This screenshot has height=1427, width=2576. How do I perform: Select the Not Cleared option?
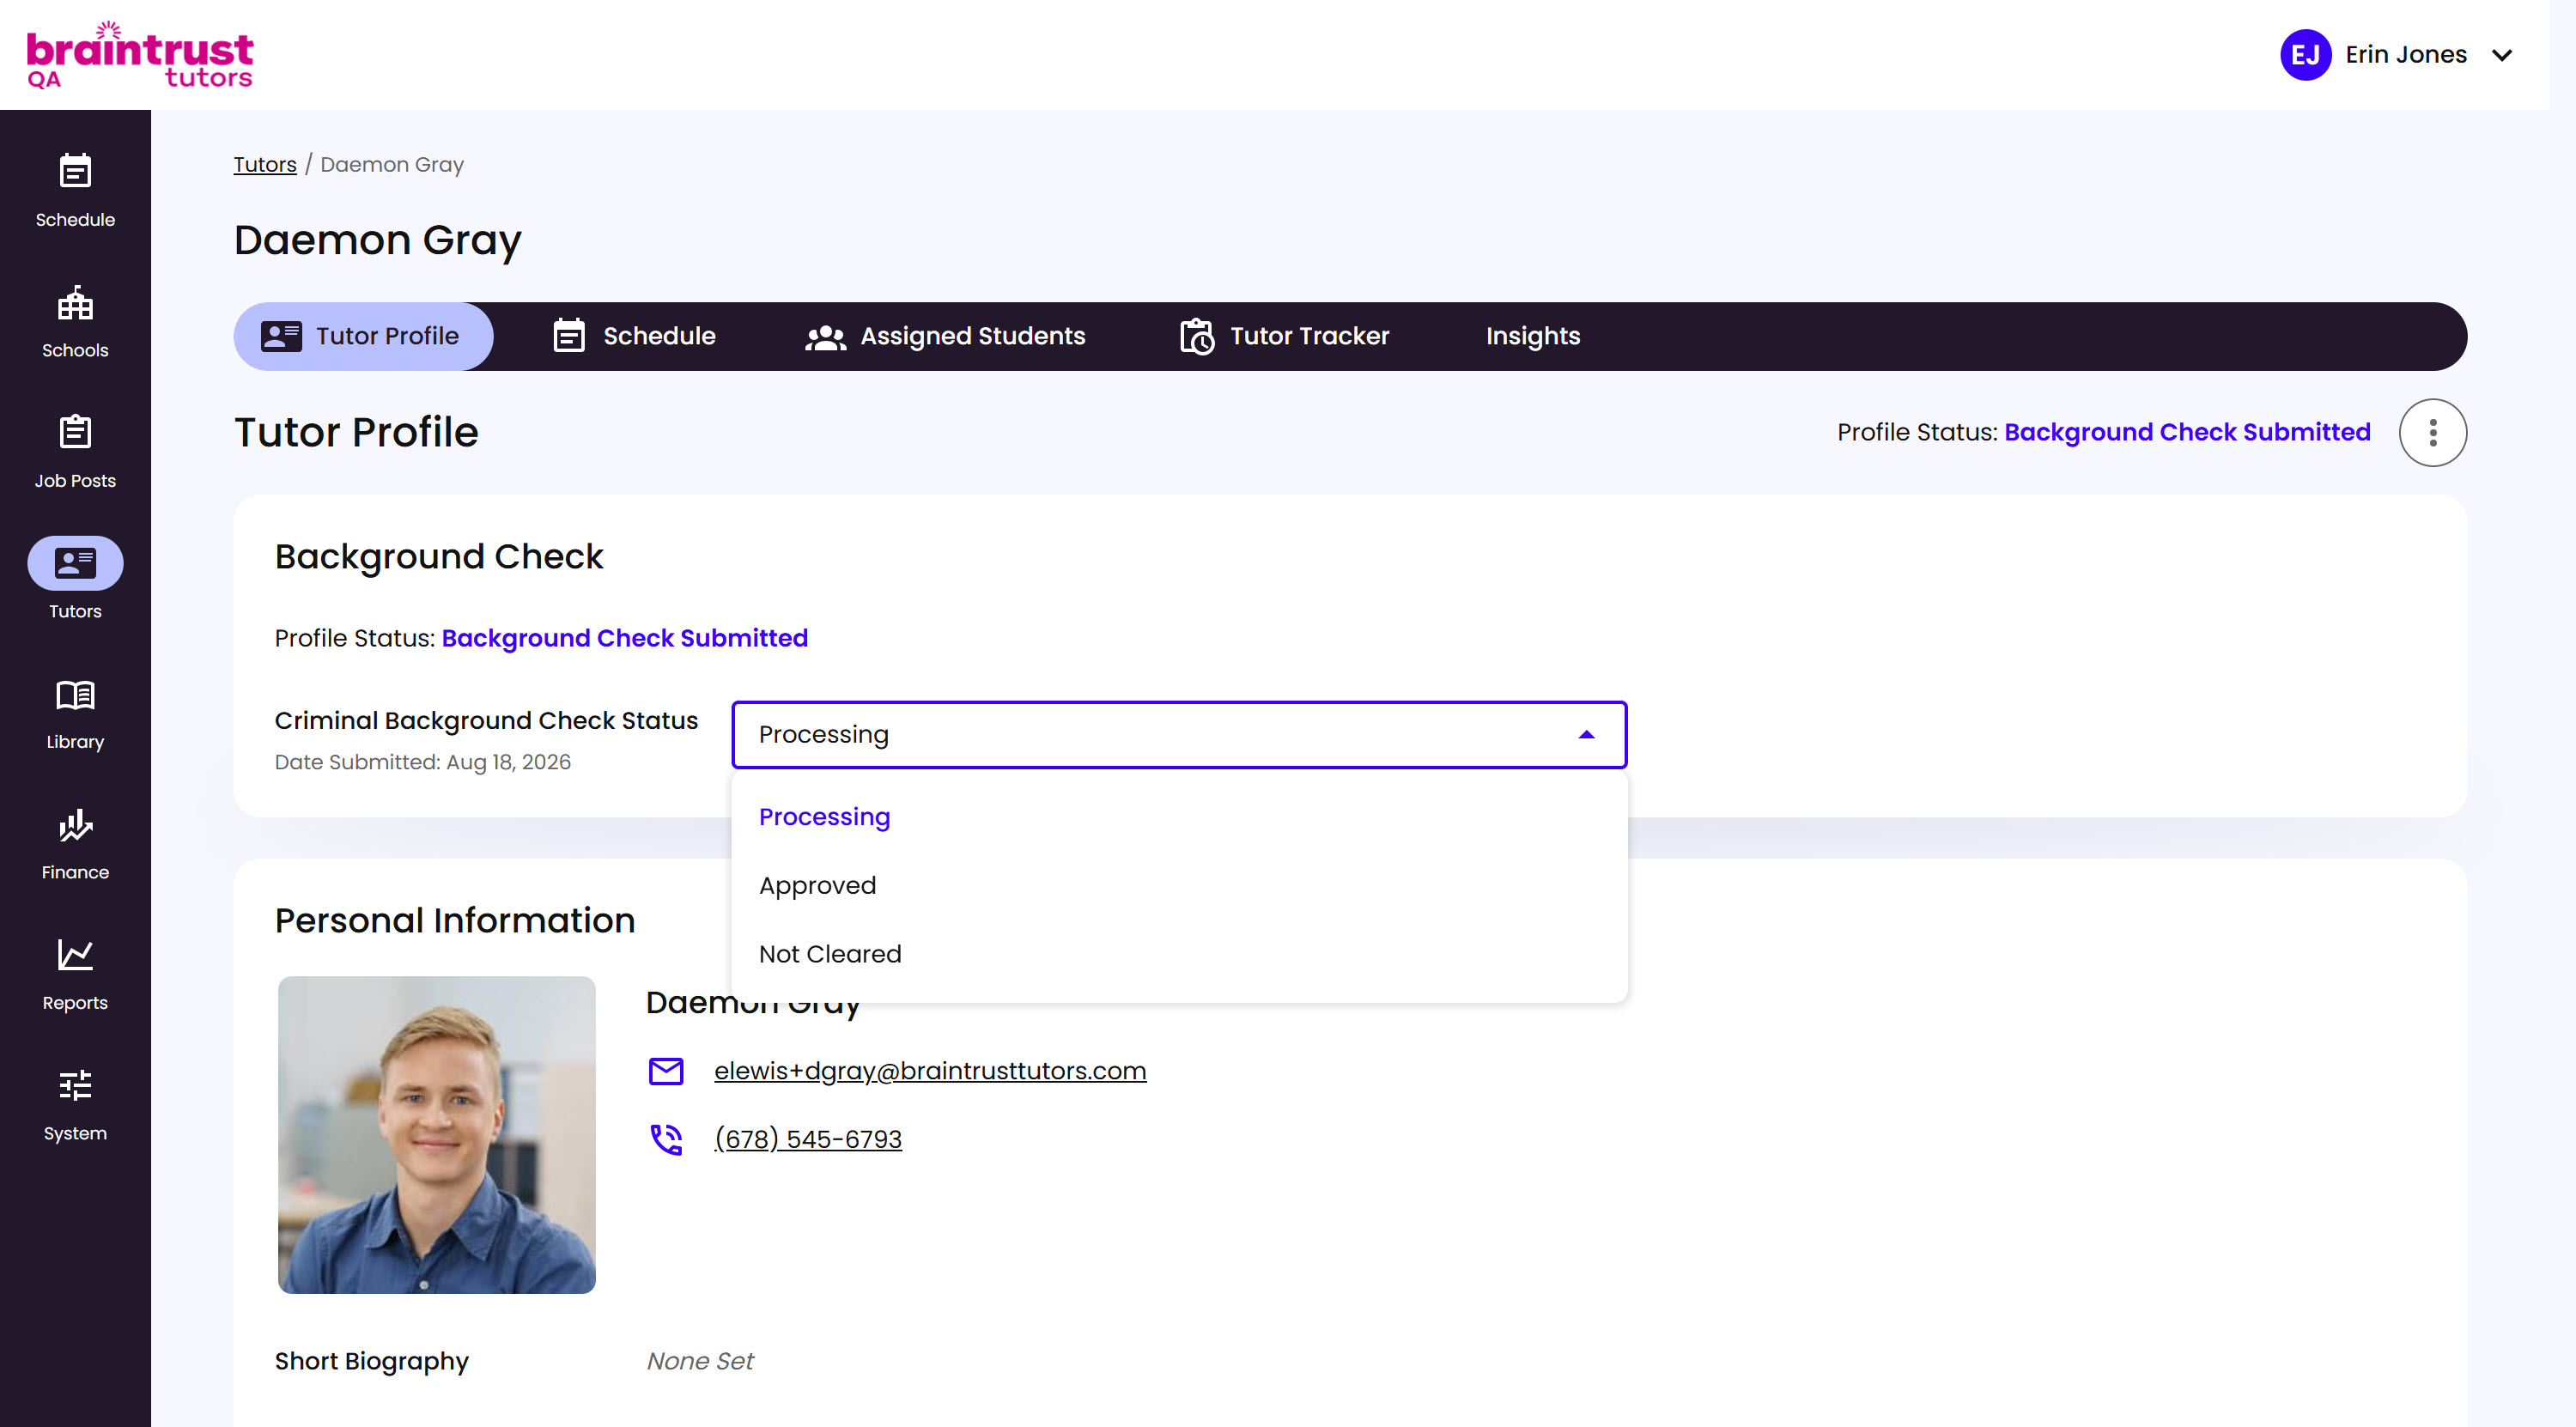[x=1179, y=954]
